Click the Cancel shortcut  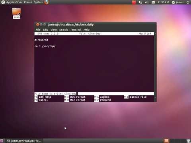click(41, 100)
